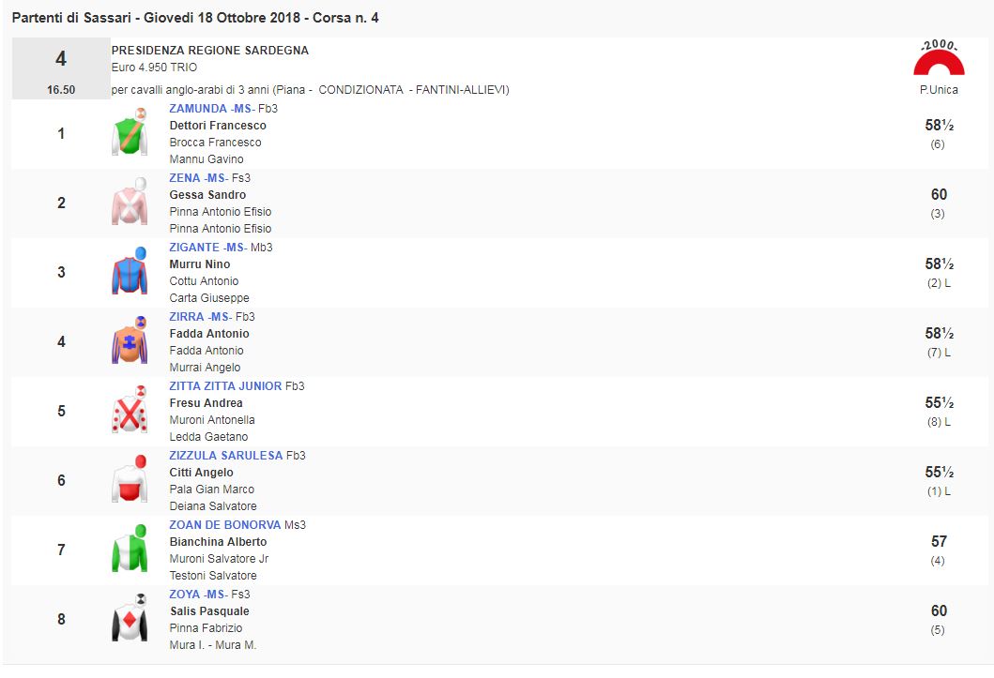The height and width of the screenshot is (678, 994).
Task: Click Zamunda's green jockey silk icon
Action: (x=129, y=133)
